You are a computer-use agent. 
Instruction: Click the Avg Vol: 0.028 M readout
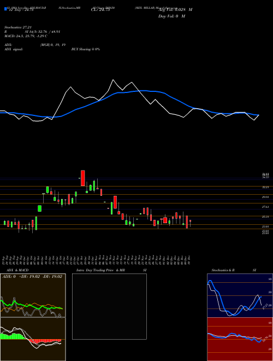(x=175, y=9)
